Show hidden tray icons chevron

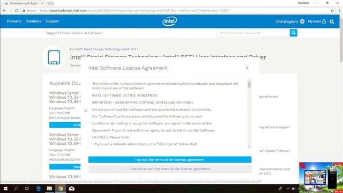[x=288, y=189]
